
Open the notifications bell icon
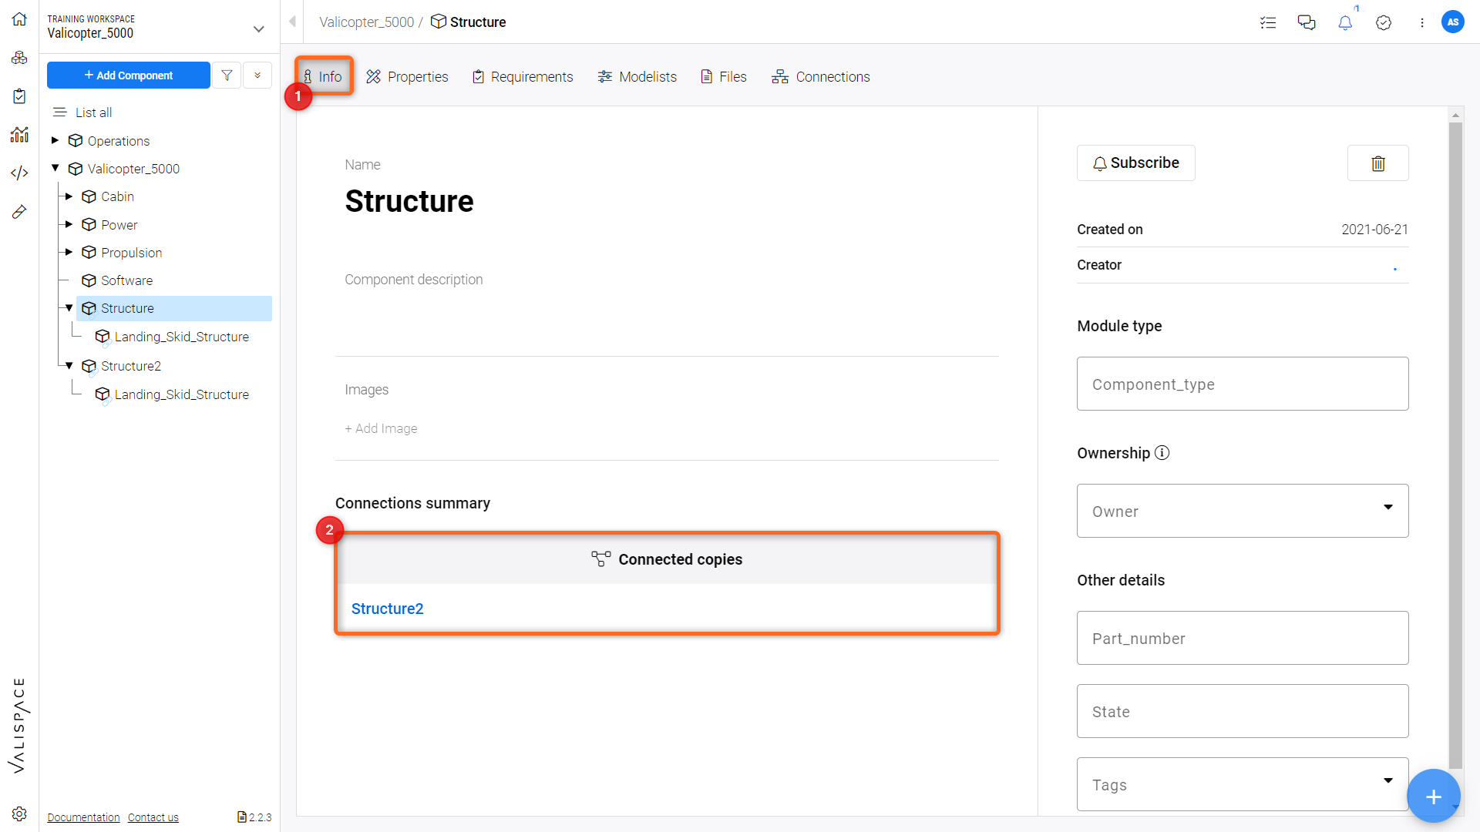click(1345, 23)
